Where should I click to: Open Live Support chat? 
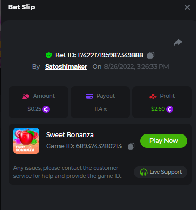(160, 172)
